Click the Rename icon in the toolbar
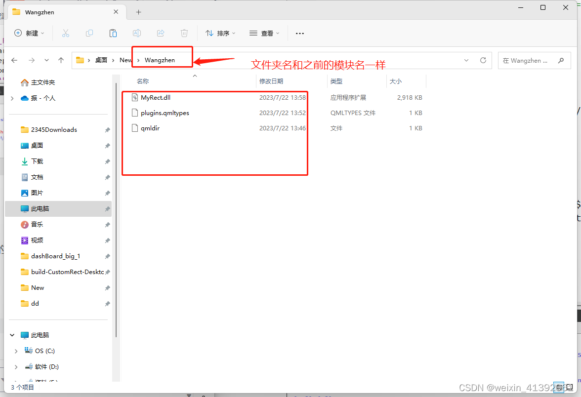Screen dimensions: 581x397 point(137,33)
